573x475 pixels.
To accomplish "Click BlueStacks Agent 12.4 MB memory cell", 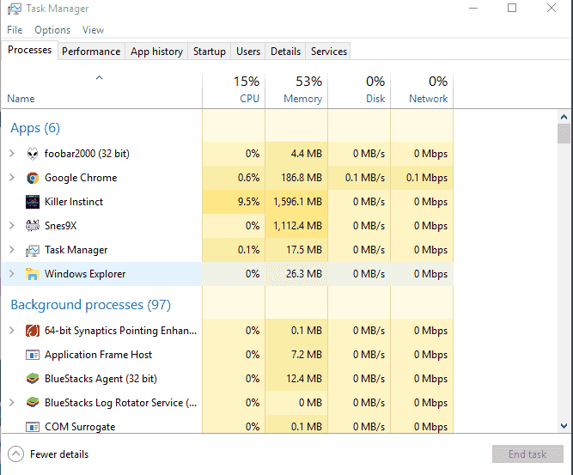I will tap(296, 379).
